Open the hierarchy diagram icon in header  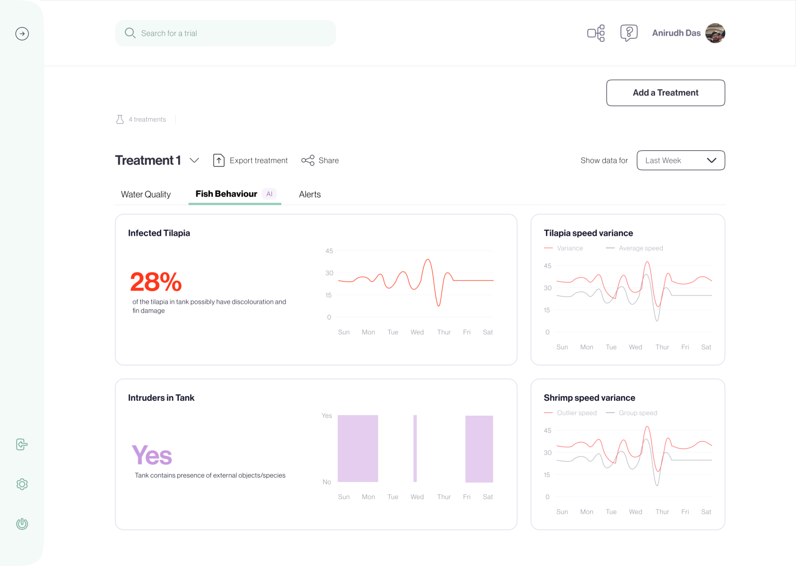596,33
